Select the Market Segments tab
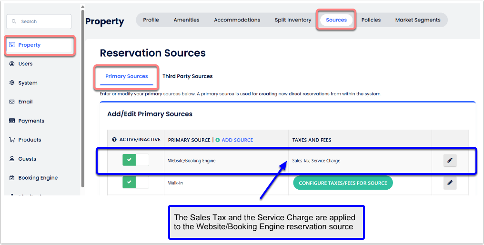 [x=417, y=20]
